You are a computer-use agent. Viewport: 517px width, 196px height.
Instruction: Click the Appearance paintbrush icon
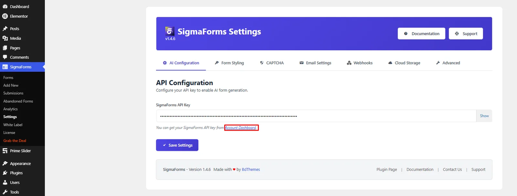tap(5, 163)
